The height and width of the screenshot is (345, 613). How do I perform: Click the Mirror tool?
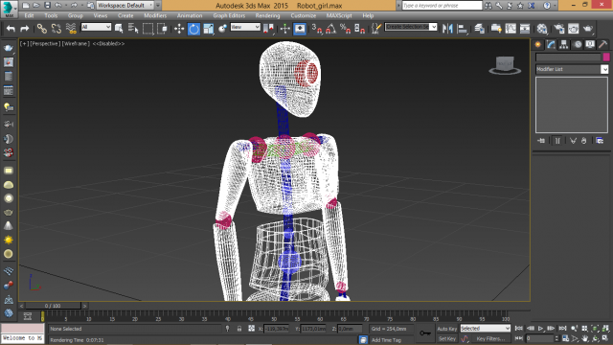[447, 29]
